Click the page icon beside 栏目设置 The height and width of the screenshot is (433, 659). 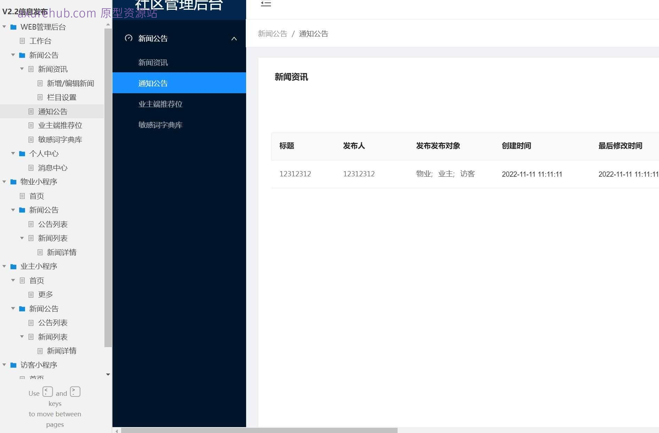tap(39, 97)
